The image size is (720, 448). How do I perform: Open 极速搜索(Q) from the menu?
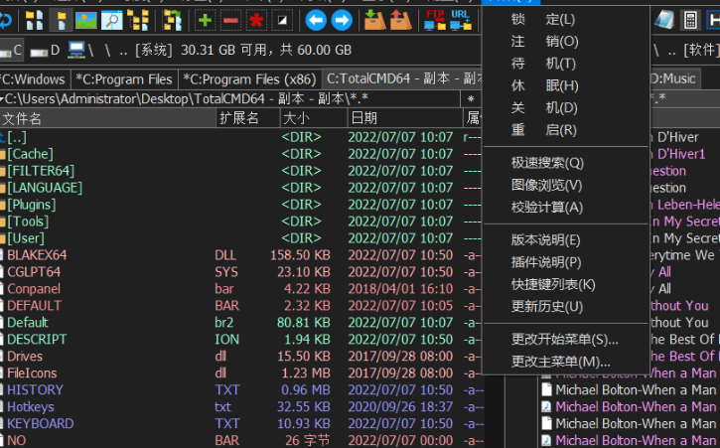click(x=566, y=163)
